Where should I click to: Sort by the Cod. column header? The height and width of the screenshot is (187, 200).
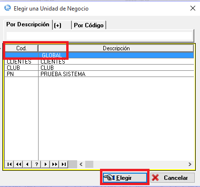click(21, 48)
